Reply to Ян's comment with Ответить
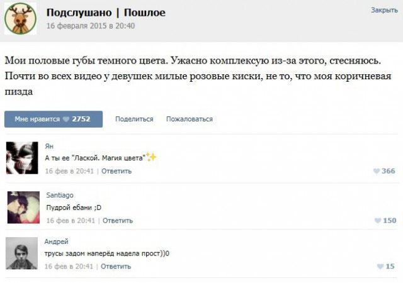This screenshot has height=283, width=403. [x=116, y=171]
